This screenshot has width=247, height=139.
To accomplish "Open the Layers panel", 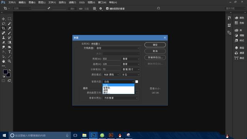I will [x=239, y=48].
